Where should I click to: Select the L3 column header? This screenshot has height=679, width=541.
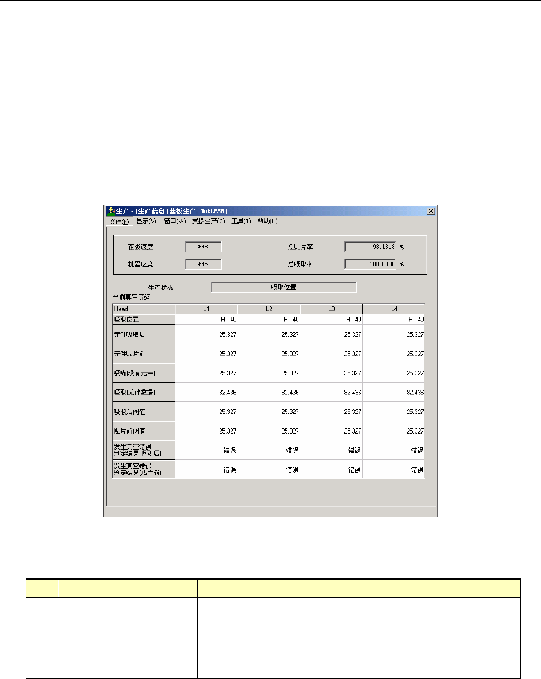(x=331, y=309)
